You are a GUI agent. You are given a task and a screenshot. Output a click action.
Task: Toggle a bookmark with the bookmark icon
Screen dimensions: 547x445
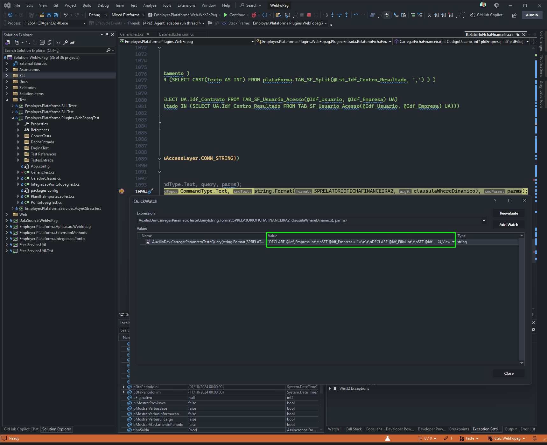click(430, 15)
